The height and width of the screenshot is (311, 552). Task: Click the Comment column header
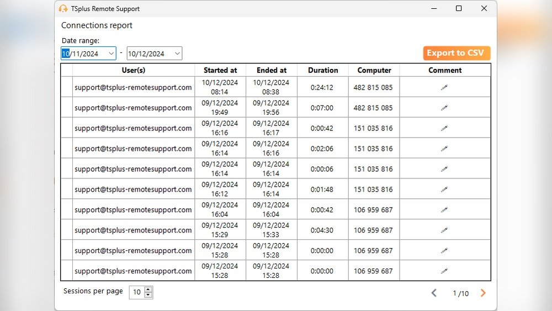445,70
